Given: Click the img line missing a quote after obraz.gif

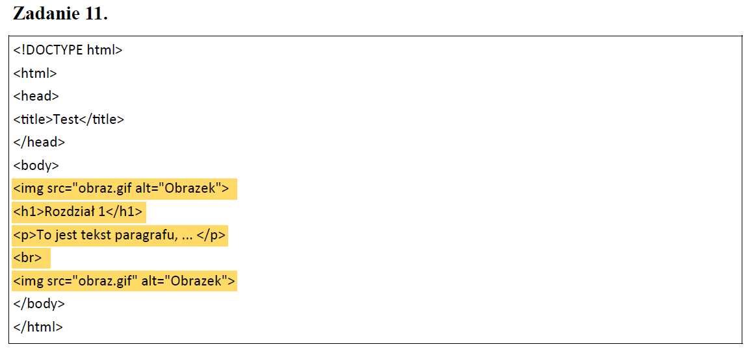Looking at the screenshot, I should click(121, 189).
